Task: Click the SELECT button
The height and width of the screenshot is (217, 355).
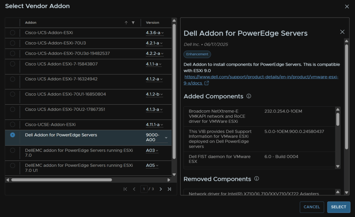Action: (x=338, y=207)
